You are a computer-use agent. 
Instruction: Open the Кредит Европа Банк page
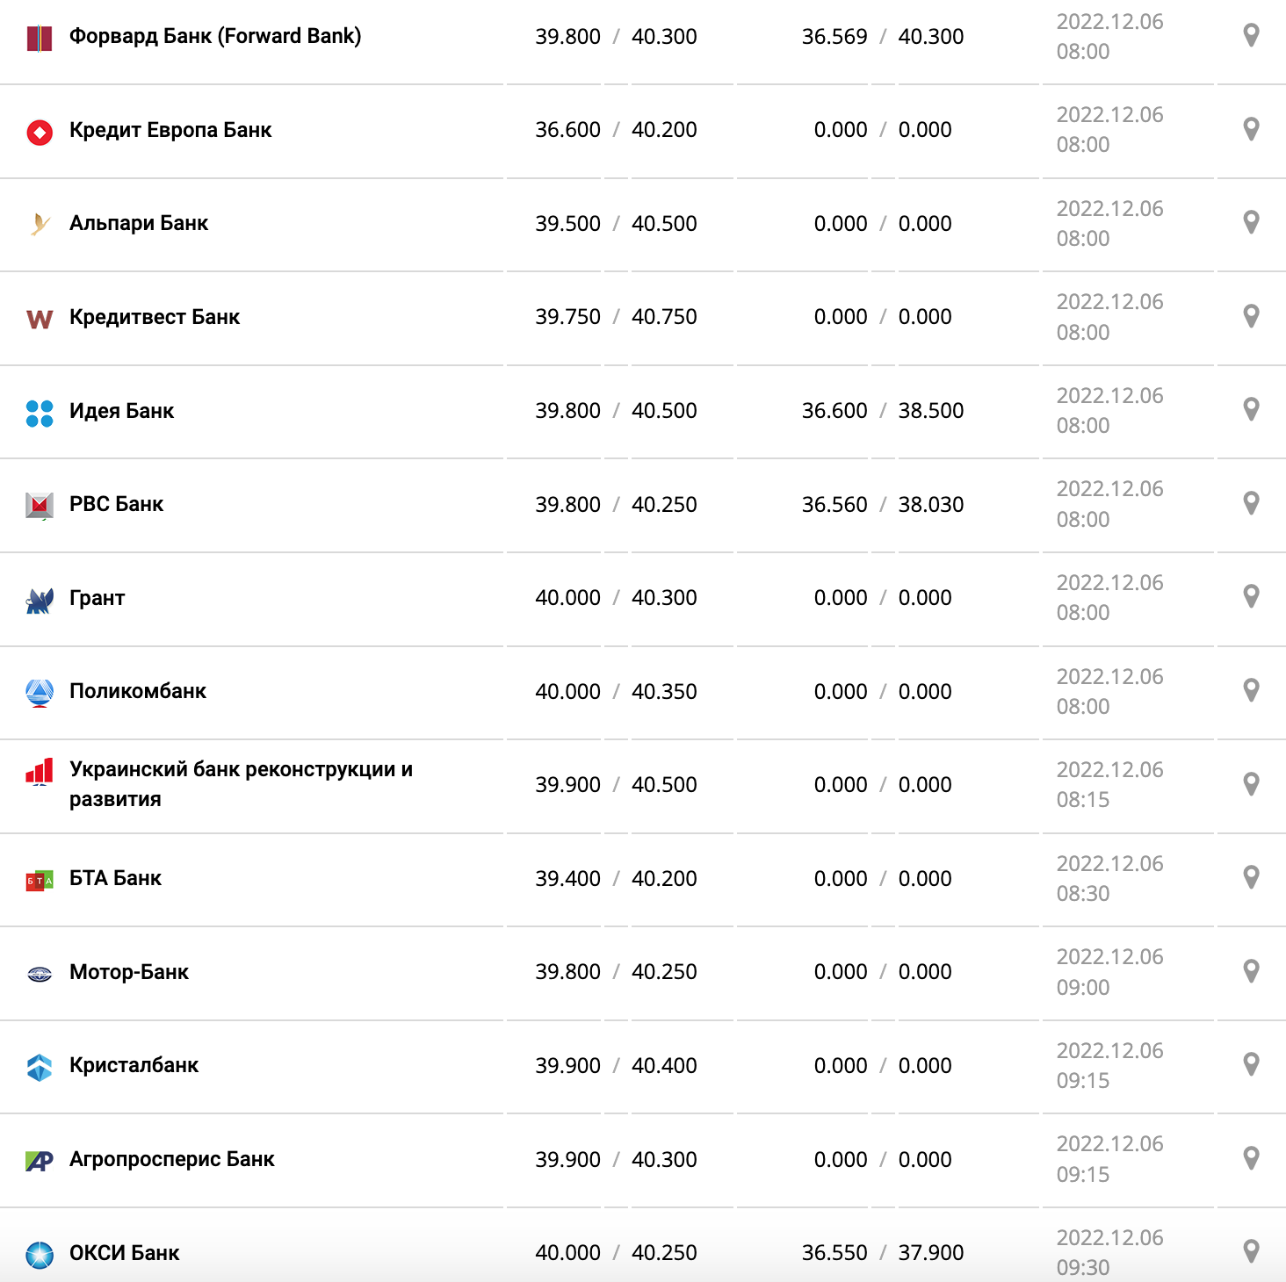pos(170,130)
